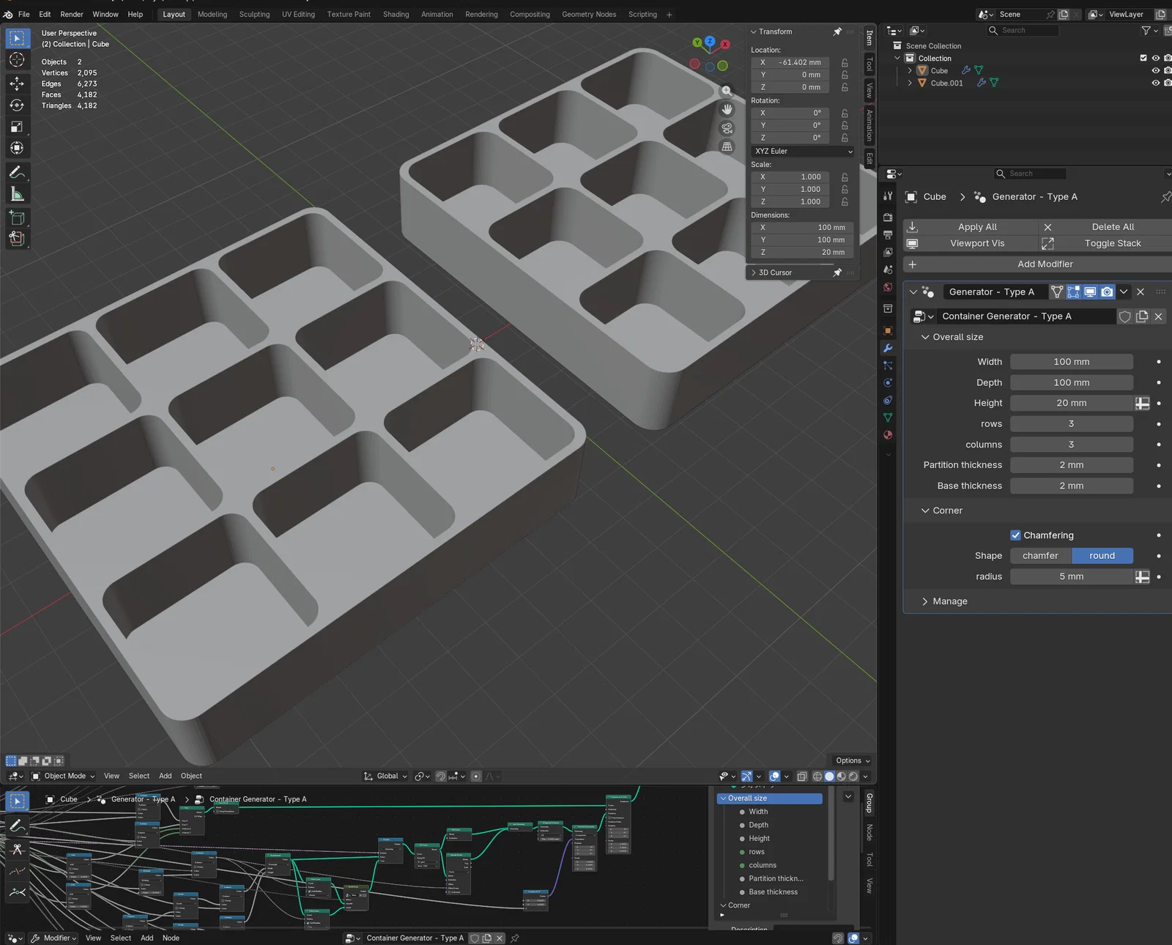Viewport: 1172px width, 945px height.
Task: Expand the Manage section
Action: [949, 601]
